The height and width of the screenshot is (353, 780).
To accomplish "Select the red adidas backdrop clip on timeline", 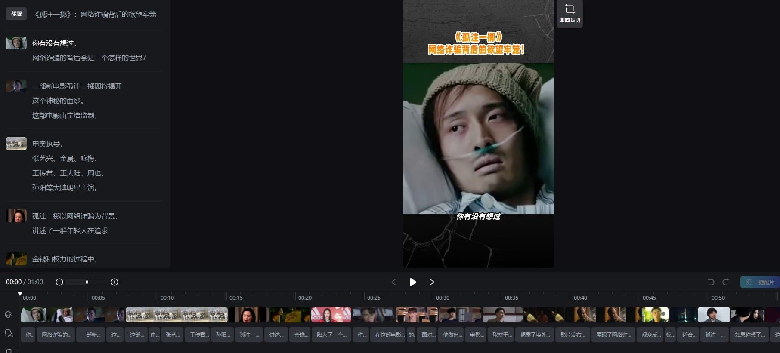I will [x=331, y=315].
